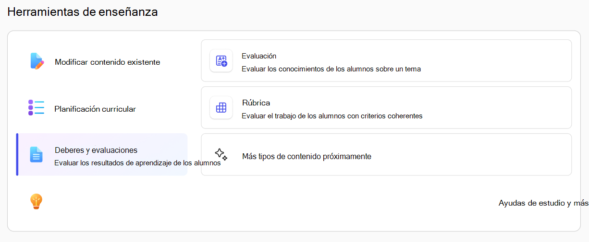The image size is (589, 242).
Task: Select Deberes y evaluaciones category
Action: [102, 155]
